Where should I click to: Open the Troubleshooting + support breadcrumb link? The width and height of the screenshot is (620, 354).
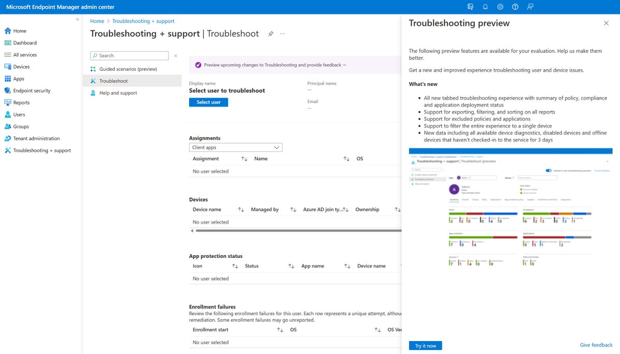click(143, 21)
